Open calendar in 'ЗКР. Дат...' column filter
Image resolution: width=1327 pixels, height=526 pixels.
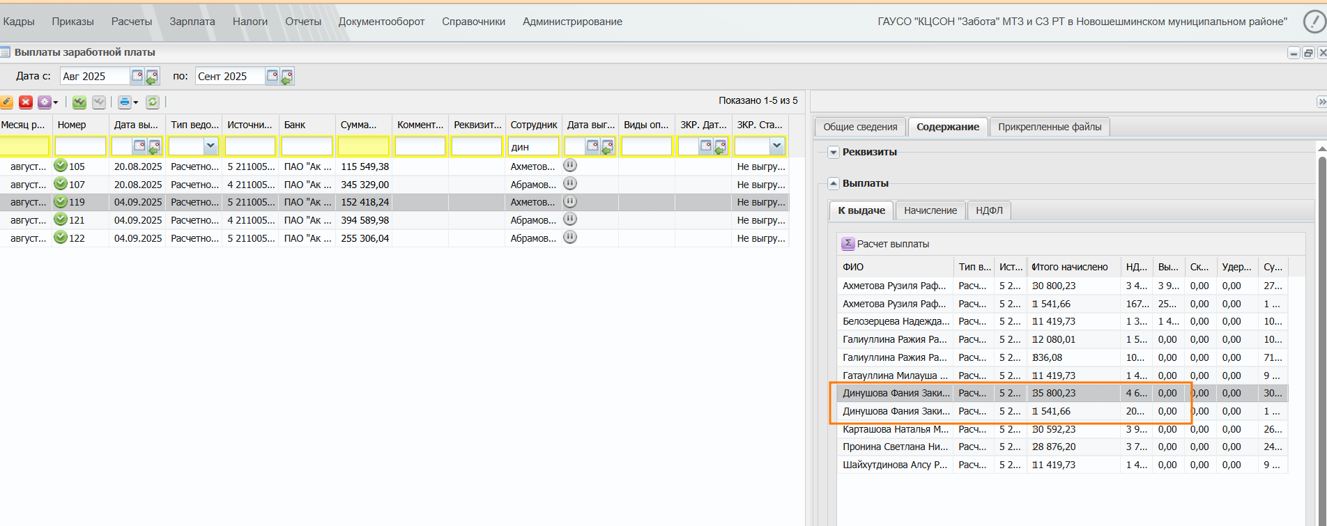click(705, 146)
